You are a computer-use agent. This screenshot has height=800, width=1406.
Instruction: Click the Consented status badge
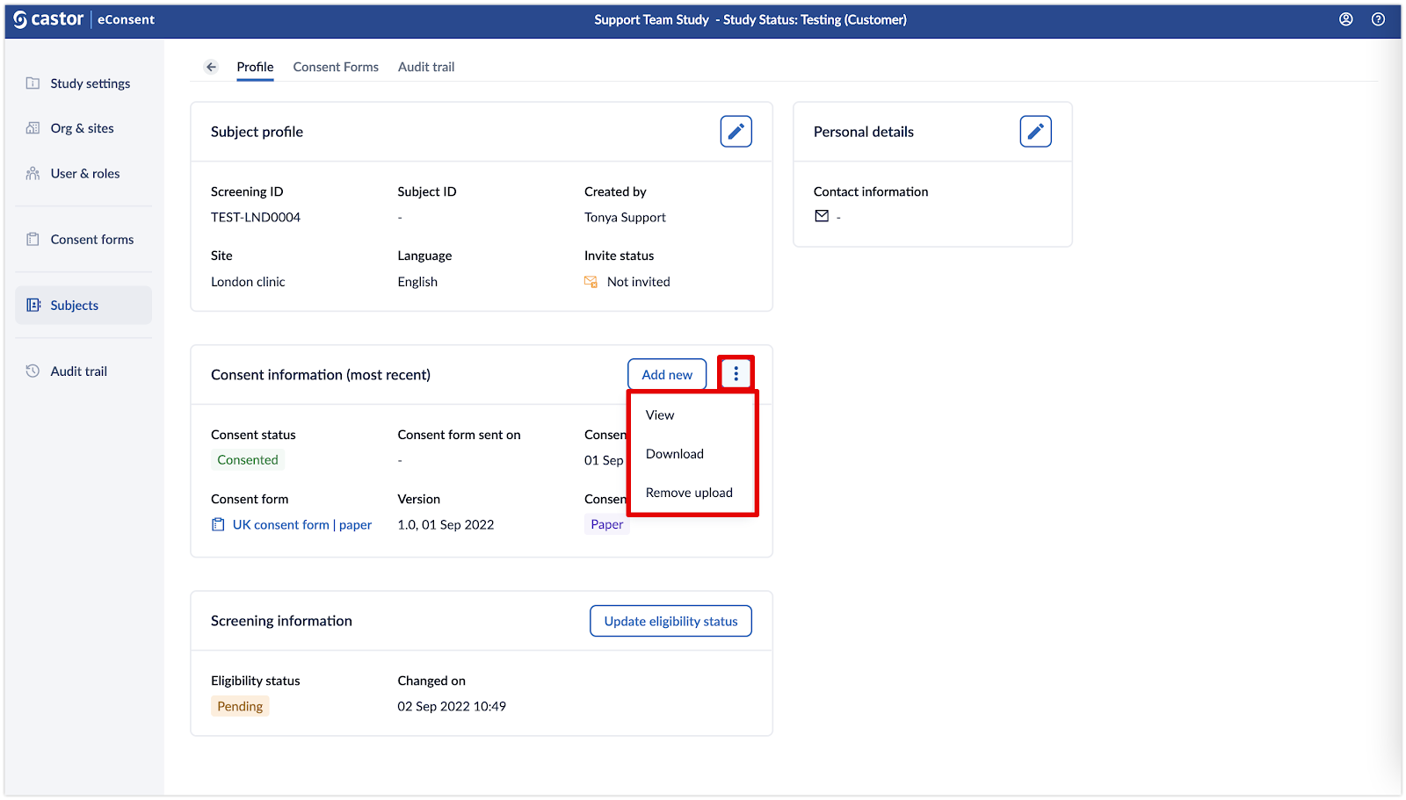pos(248,460)
